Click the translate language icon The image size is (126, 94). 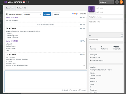point(7,14)
